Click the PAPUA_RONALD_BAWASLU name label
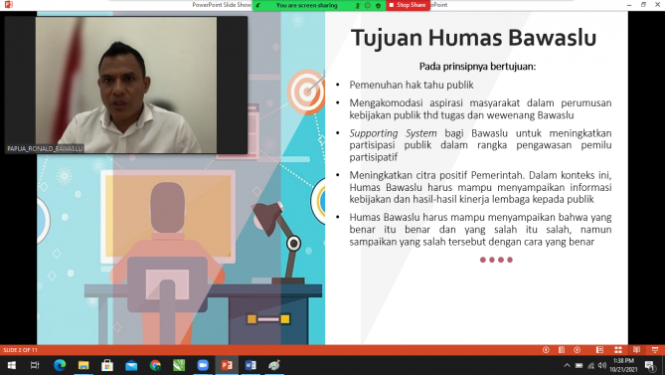This screenshot has height=375, width=665. point(45,148)
